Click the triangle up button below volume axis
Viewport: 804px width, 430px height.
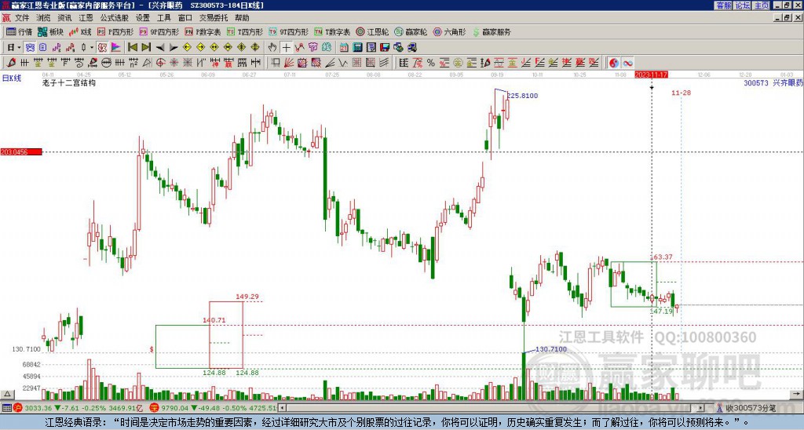click(x=7, y=395)
